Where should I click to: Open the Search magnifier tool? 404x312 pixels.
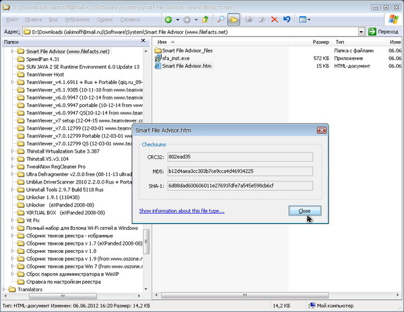221,19
